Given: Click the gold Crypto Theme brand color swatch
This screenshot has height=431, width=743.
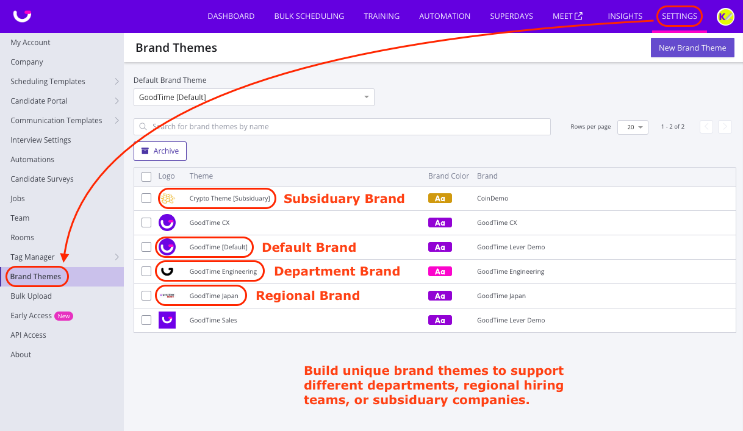Looking at the screenshot, I should tap(440, 198).
